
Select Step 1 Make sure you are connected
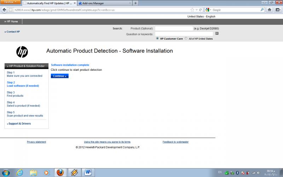click(x=24, y=74)
